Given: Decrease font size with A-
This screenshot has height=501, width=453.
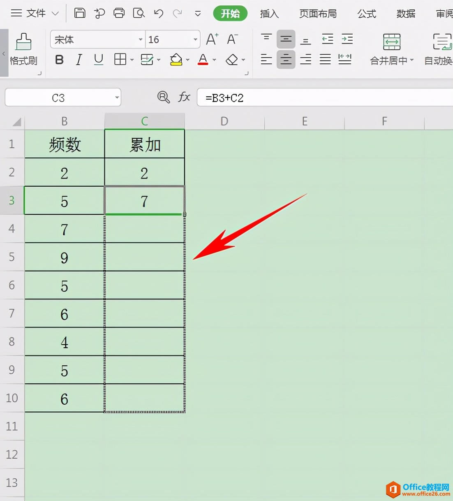Looking at the screenshot, I should 232,39.
